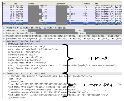Select the Date: Thu, 07 Feb 2008 line
Screen dimensions: 124x101
(33, 49)
